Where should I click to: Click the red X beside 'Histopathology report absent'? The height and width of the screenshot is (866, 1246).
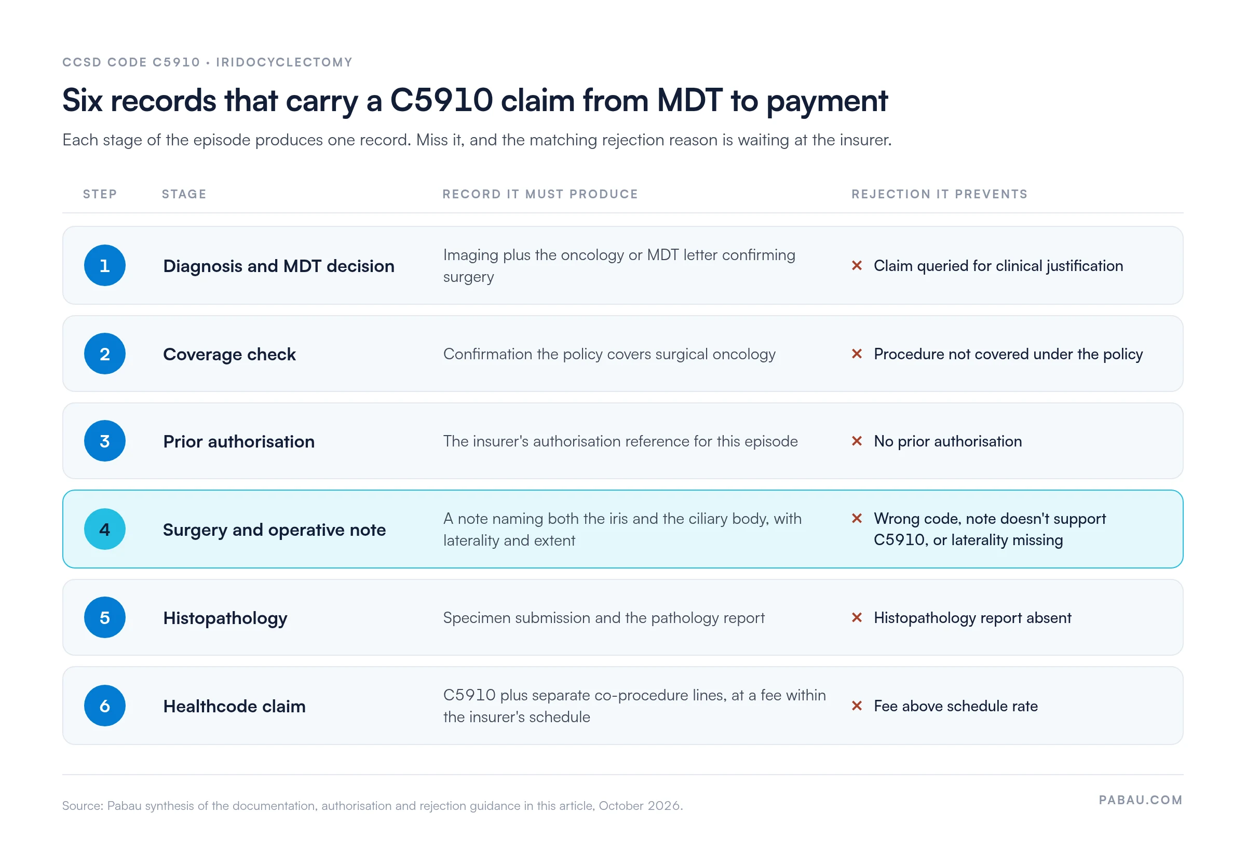pos(857,617)
